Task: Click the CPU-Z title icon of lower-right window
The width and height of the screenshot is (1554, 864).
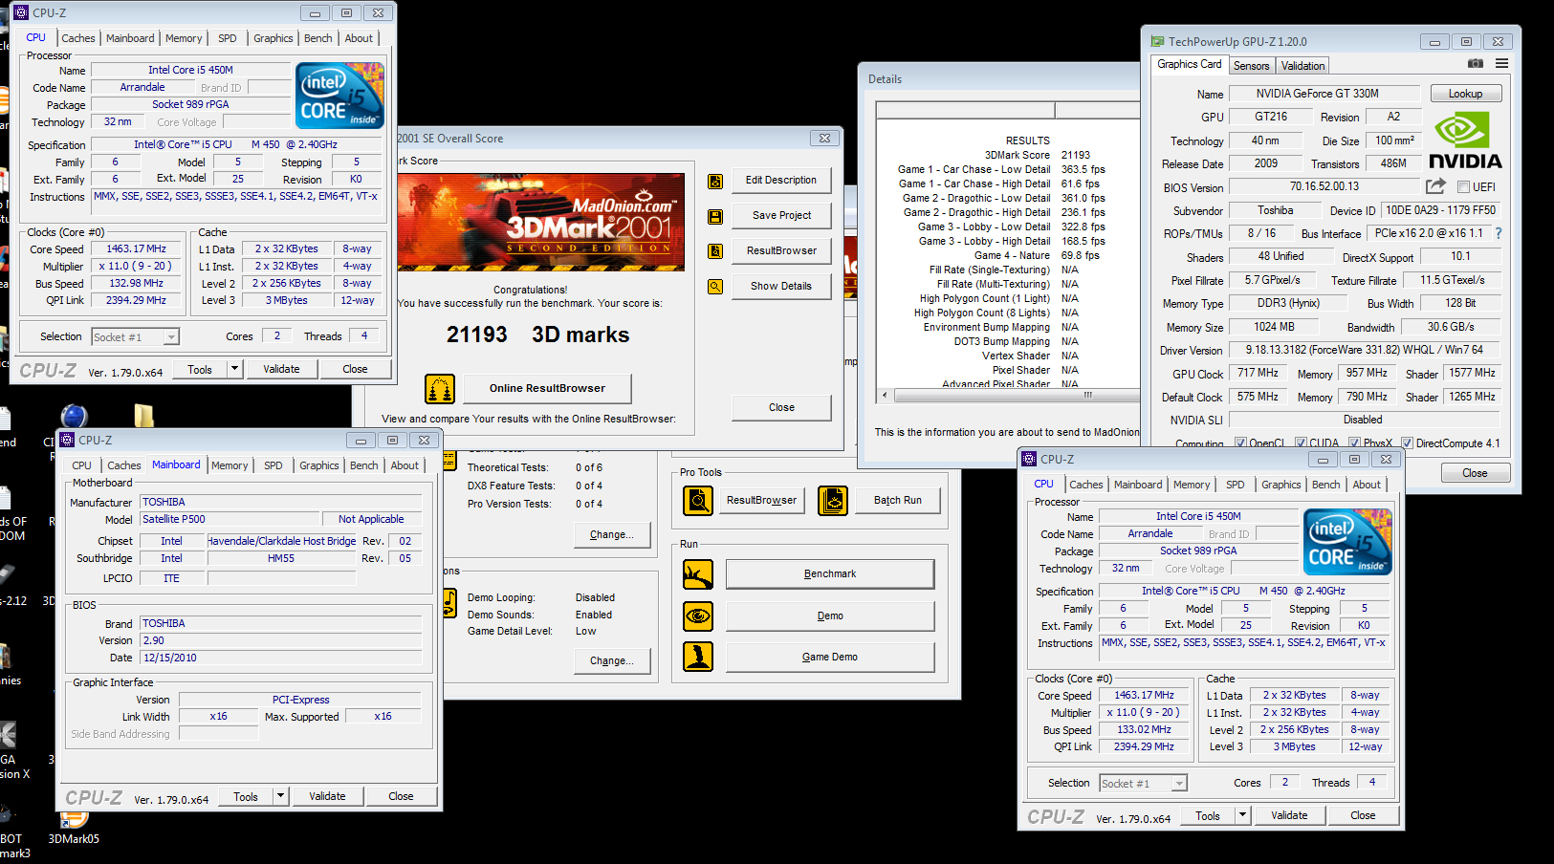Action: click(1030, 459)
